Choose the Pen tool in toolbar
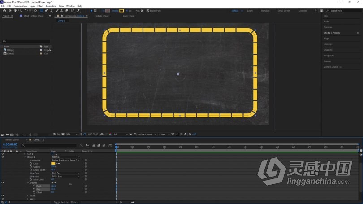Image resolution: width=363 pixels, height=204 pixels. tap(46, 11)
